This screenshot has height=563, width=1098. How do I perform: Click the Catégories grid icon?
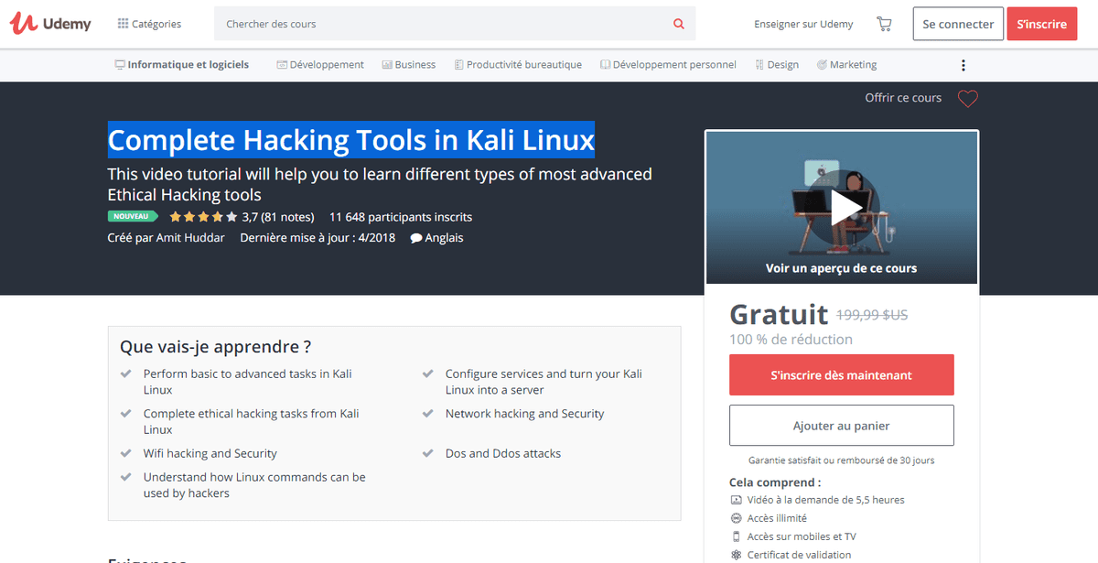point(123,24)
